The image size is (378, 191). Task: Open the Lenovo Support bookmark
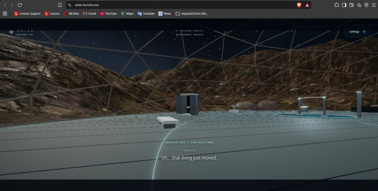(28, 14)
